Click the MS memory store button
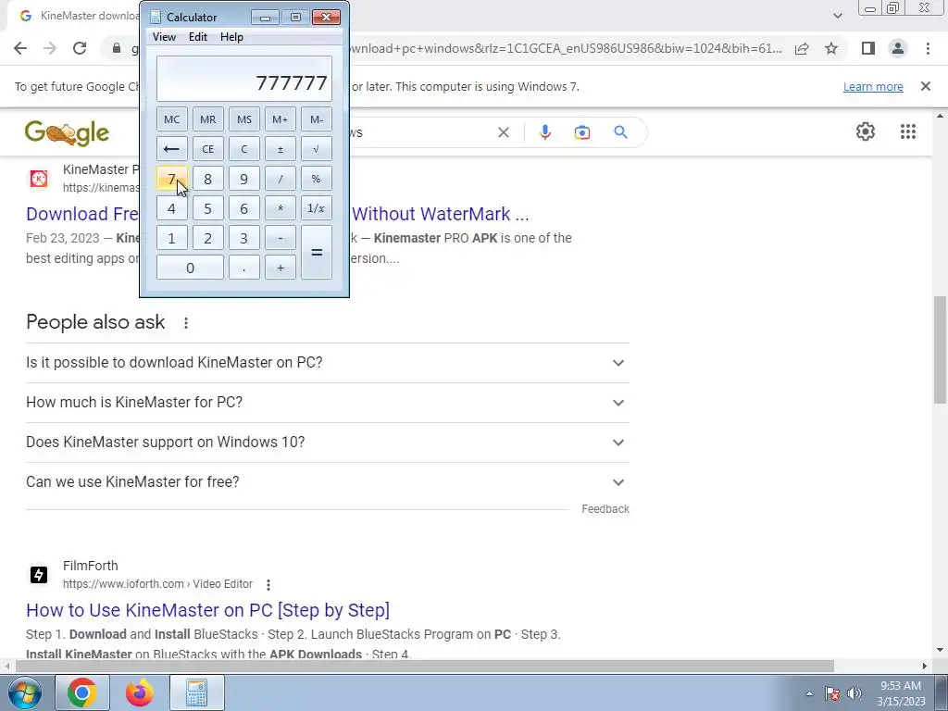Viewport: 948px width, 711px height. [x=244, y=119]
